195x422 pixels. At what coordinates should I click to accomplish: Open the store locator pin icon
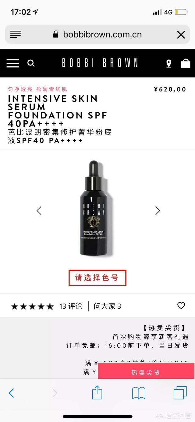pos(169,63)
